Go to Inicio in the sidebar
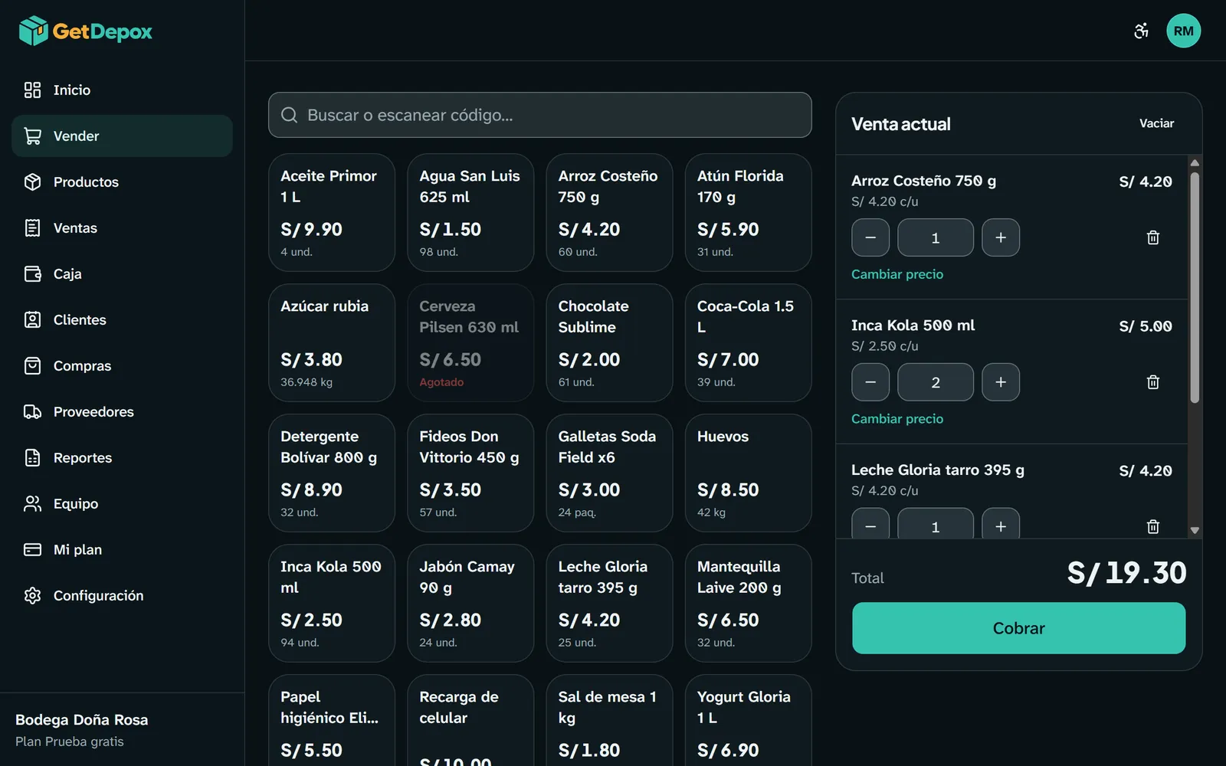 click(x=122, y=90)
